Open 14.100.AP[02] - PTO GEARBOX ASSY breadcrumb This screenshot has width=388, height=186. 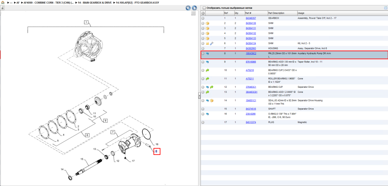click(137, 2)
